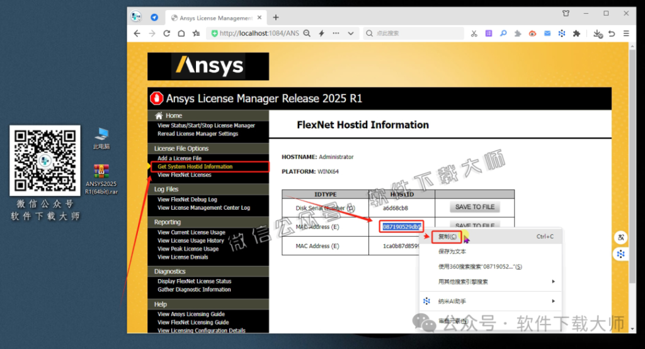
Task: Click the 此电脑 desktop icon
Action: point(101,139)
